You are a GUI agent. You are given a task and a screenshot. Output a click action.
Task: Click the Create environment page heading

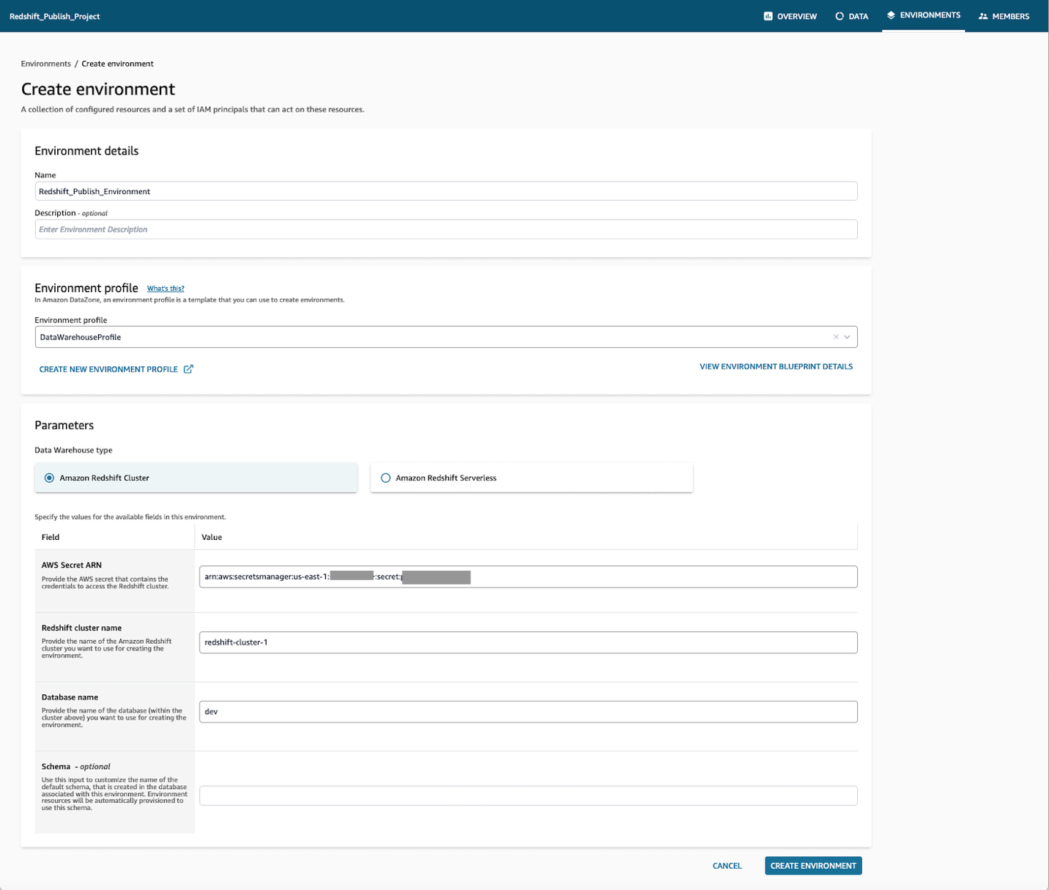tap(98, 89)
